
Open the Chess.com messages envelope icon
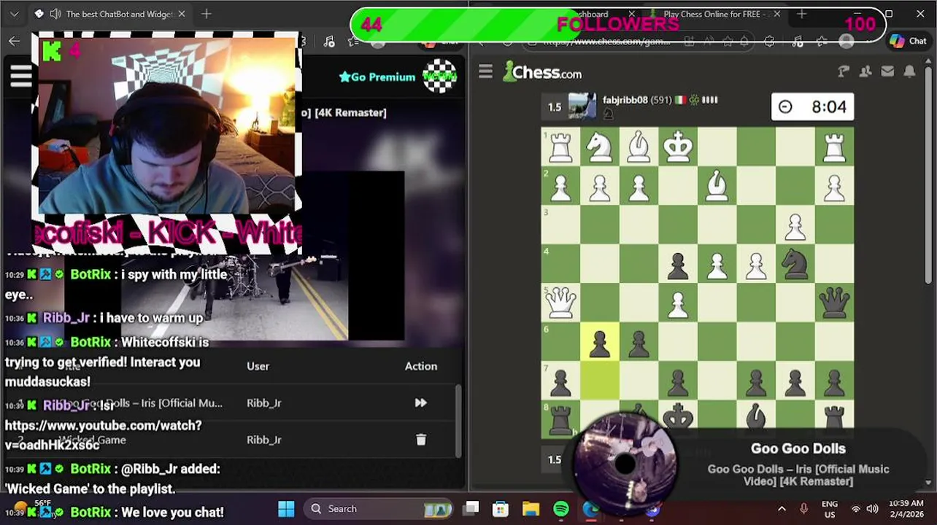887,71
